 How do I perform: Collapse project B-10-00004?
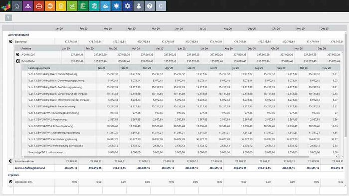tap(18, 61)
